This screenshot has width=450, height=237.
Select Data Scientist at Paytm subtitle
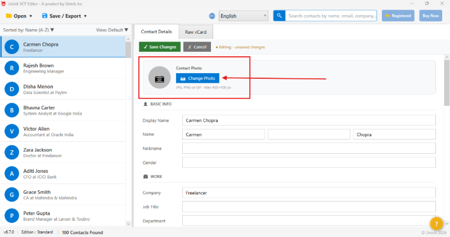tap(45, 92)
